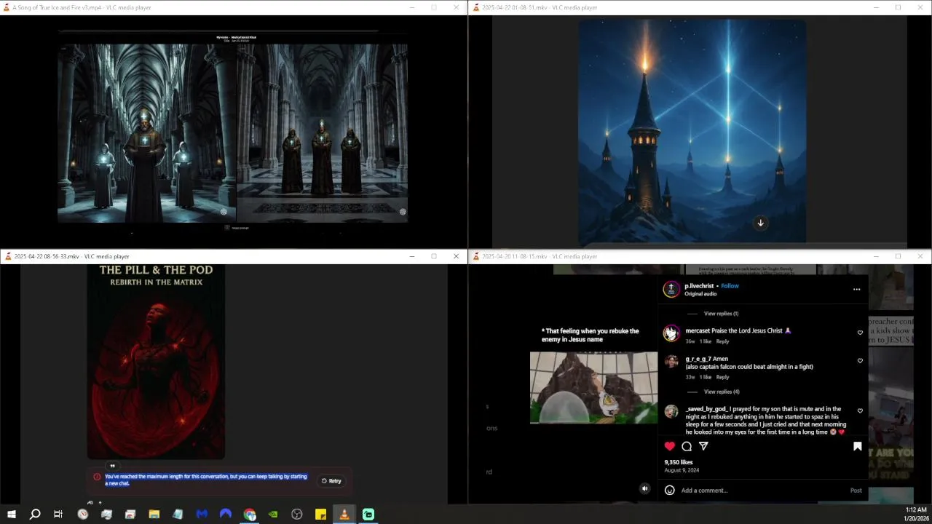The height and width of the screenshot is (524, 932).
Task: Open Task View from the taskbar
Action: 58,515
